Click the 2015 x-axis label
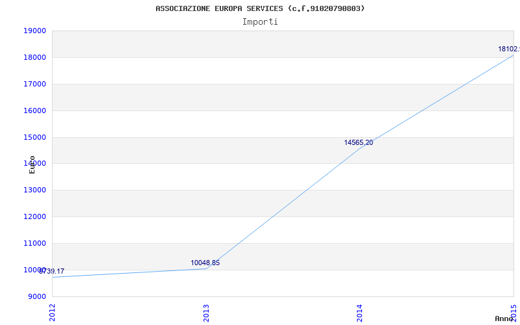The width and height of the screenshot is (520, 325). [x=513, y=313]
